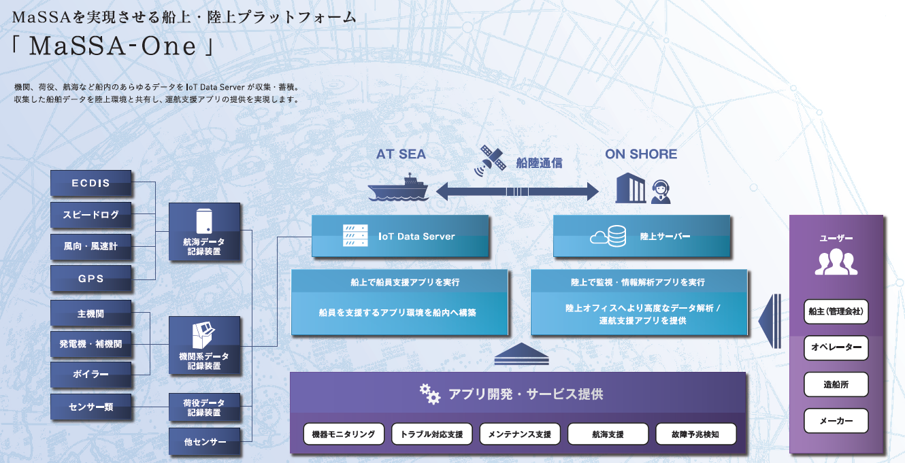Viewport: 905px width, 463px height.
Task: Click the ユーザー panel title
Action: coord(836,238)
